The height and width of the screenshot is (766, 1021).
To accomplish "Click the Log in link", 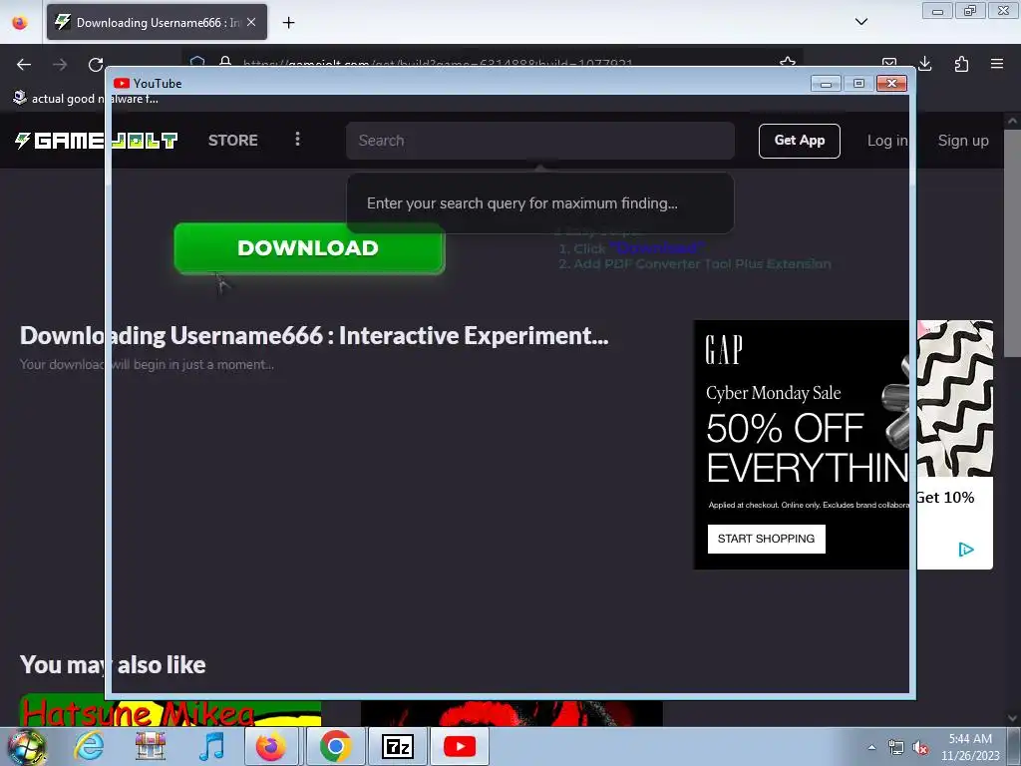I will [x=886, y=141].
